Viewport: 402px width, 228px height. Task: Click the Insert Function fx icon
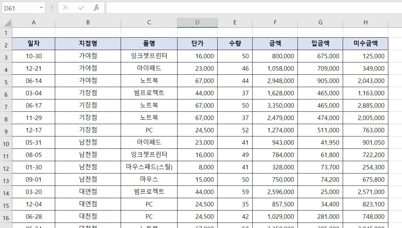coord(96,8)
